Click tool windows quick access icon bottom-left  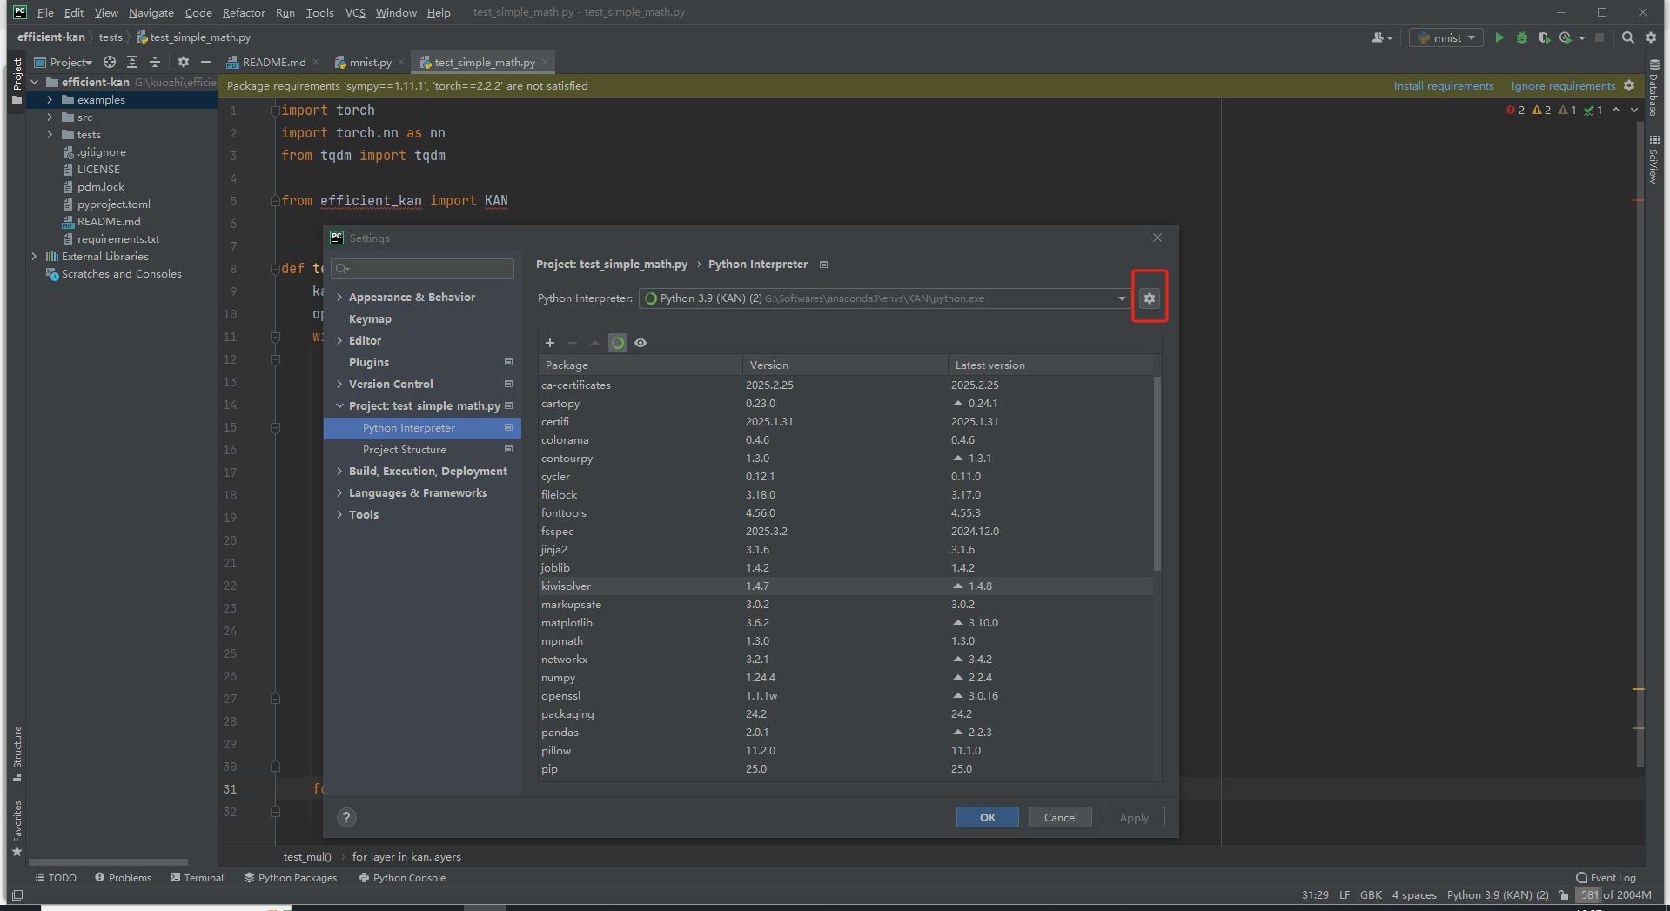click(x=17, y=894)
